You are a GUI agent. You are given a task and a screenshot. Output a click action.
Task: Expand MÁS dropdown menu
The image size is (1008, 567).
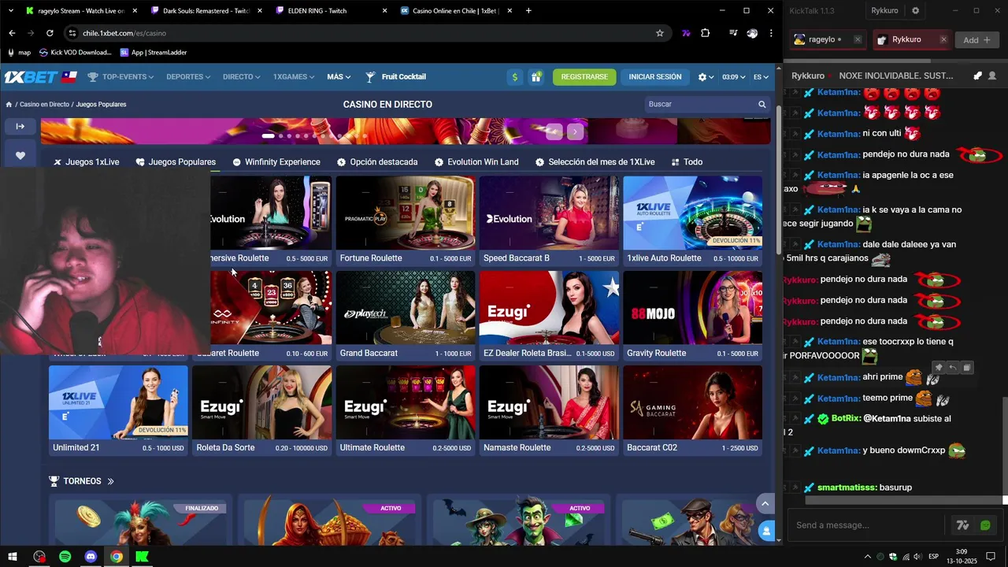point(339,77)
